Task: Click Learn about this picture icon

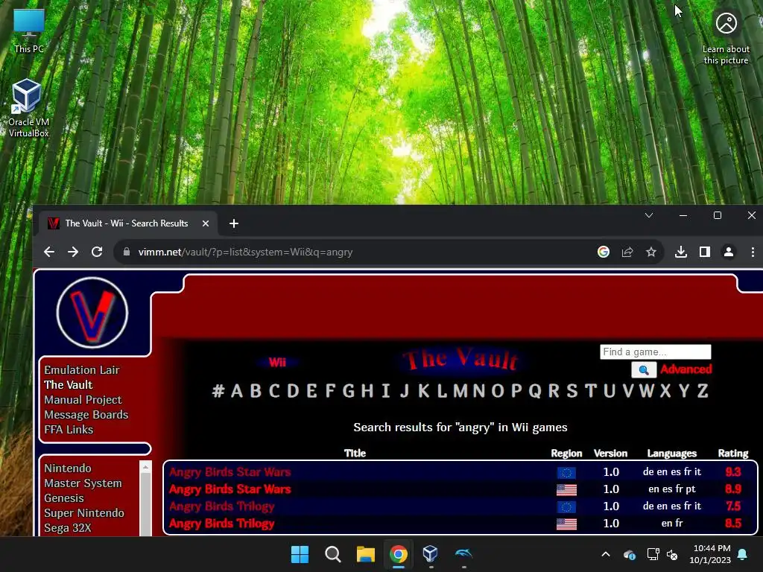Action: point(726,38)
